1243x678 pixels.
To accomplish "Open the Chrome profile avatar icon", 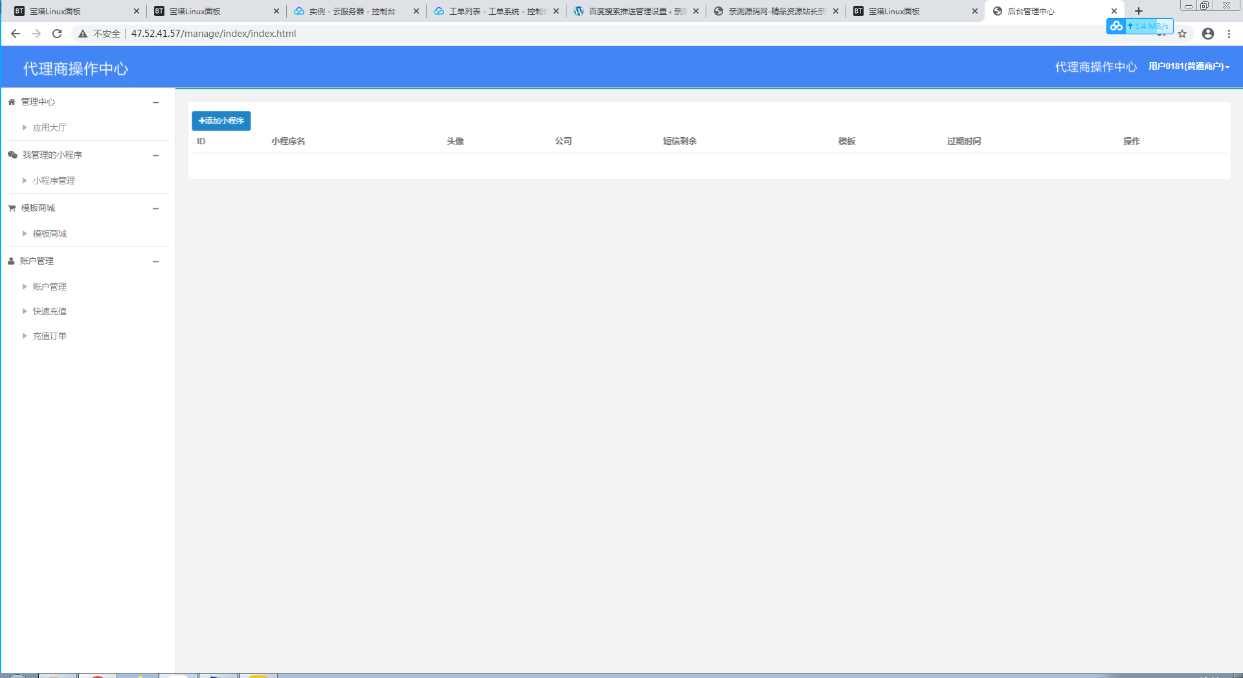I will [1208, 34].
